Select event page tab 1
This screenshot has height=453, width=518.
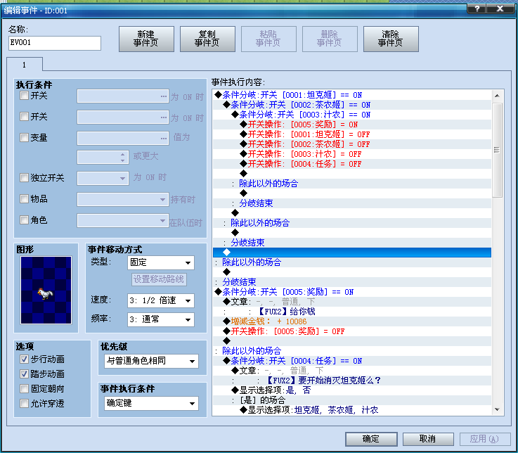[24, 65]
